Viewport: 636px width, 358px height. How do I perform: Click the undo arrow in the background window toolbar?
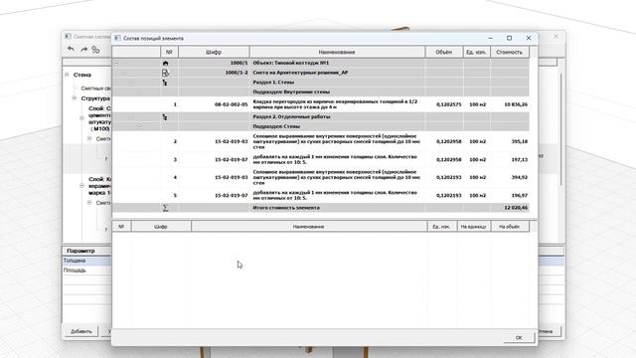click(71, 49)
